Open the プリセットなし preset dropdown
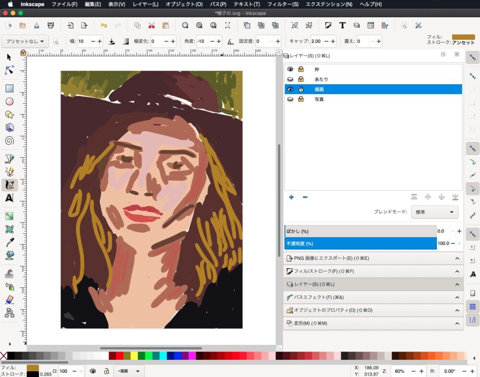The image size is (480, 377). (x=25, y=41)
